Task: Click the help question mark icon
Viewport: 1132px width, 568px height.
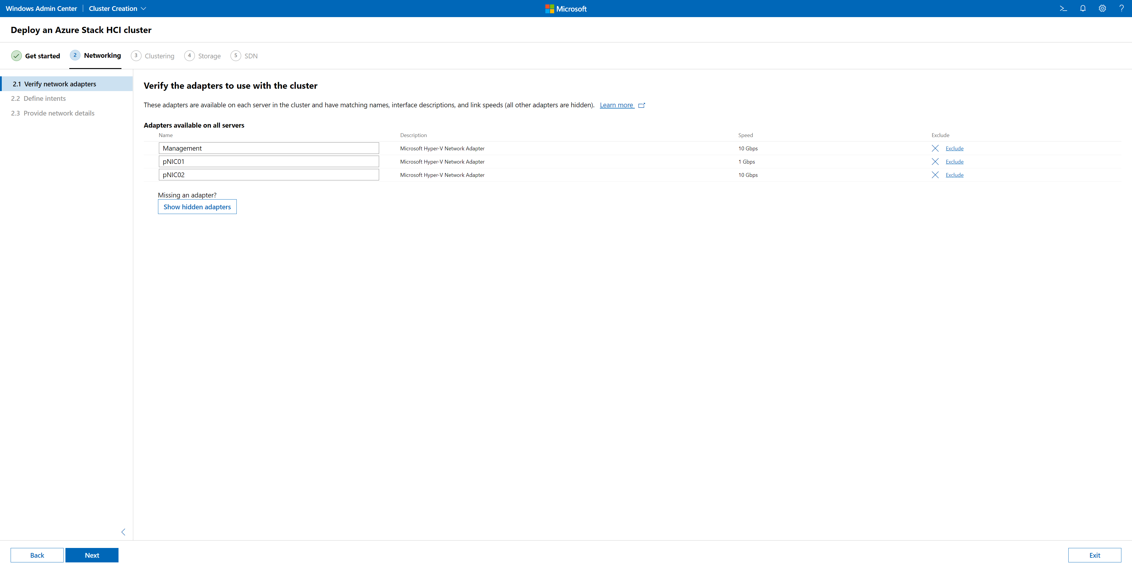Action: pos(1121,8)
